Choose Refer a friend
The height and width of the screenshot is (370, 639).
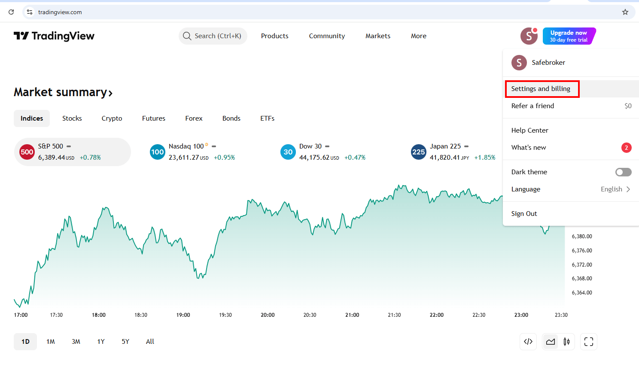click(x=571, y=106)
